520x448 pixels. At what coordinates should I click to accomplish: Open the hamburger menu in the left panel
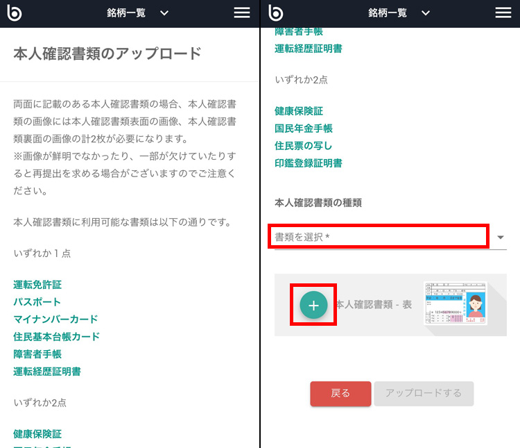click(242, 13)
